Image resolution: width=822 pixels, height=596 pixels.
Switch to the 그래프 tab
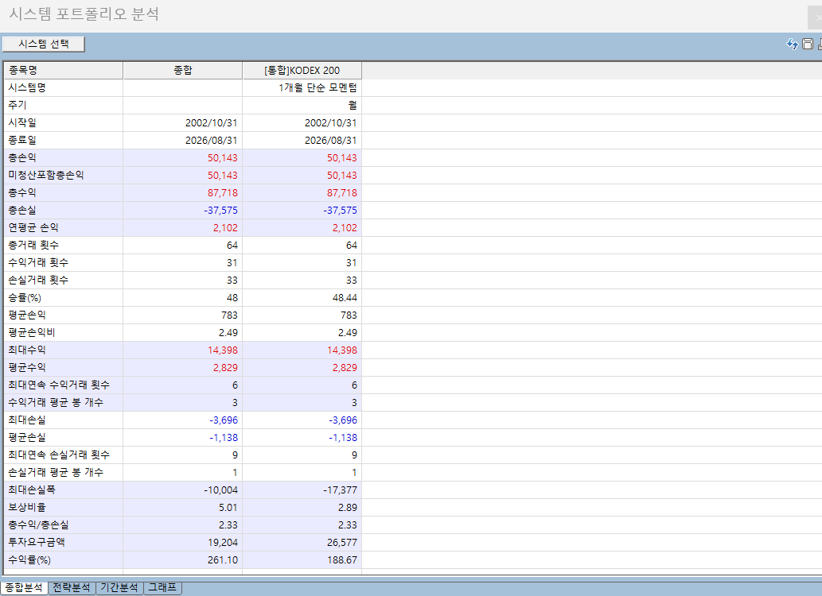tap(162, 587)
